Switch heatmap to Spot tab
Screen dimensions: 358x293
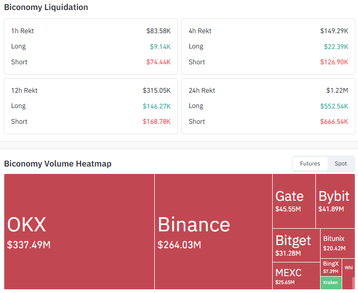tap(341, 164)
